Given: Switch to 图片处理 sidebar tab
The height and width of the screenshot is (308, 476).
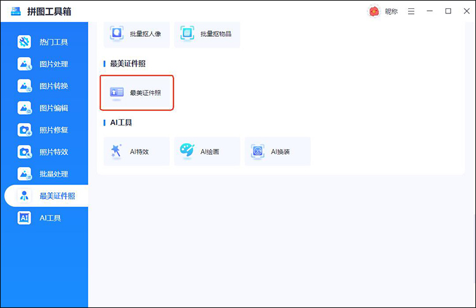Looking at the screenshot, I should click(x=44, y=64).
